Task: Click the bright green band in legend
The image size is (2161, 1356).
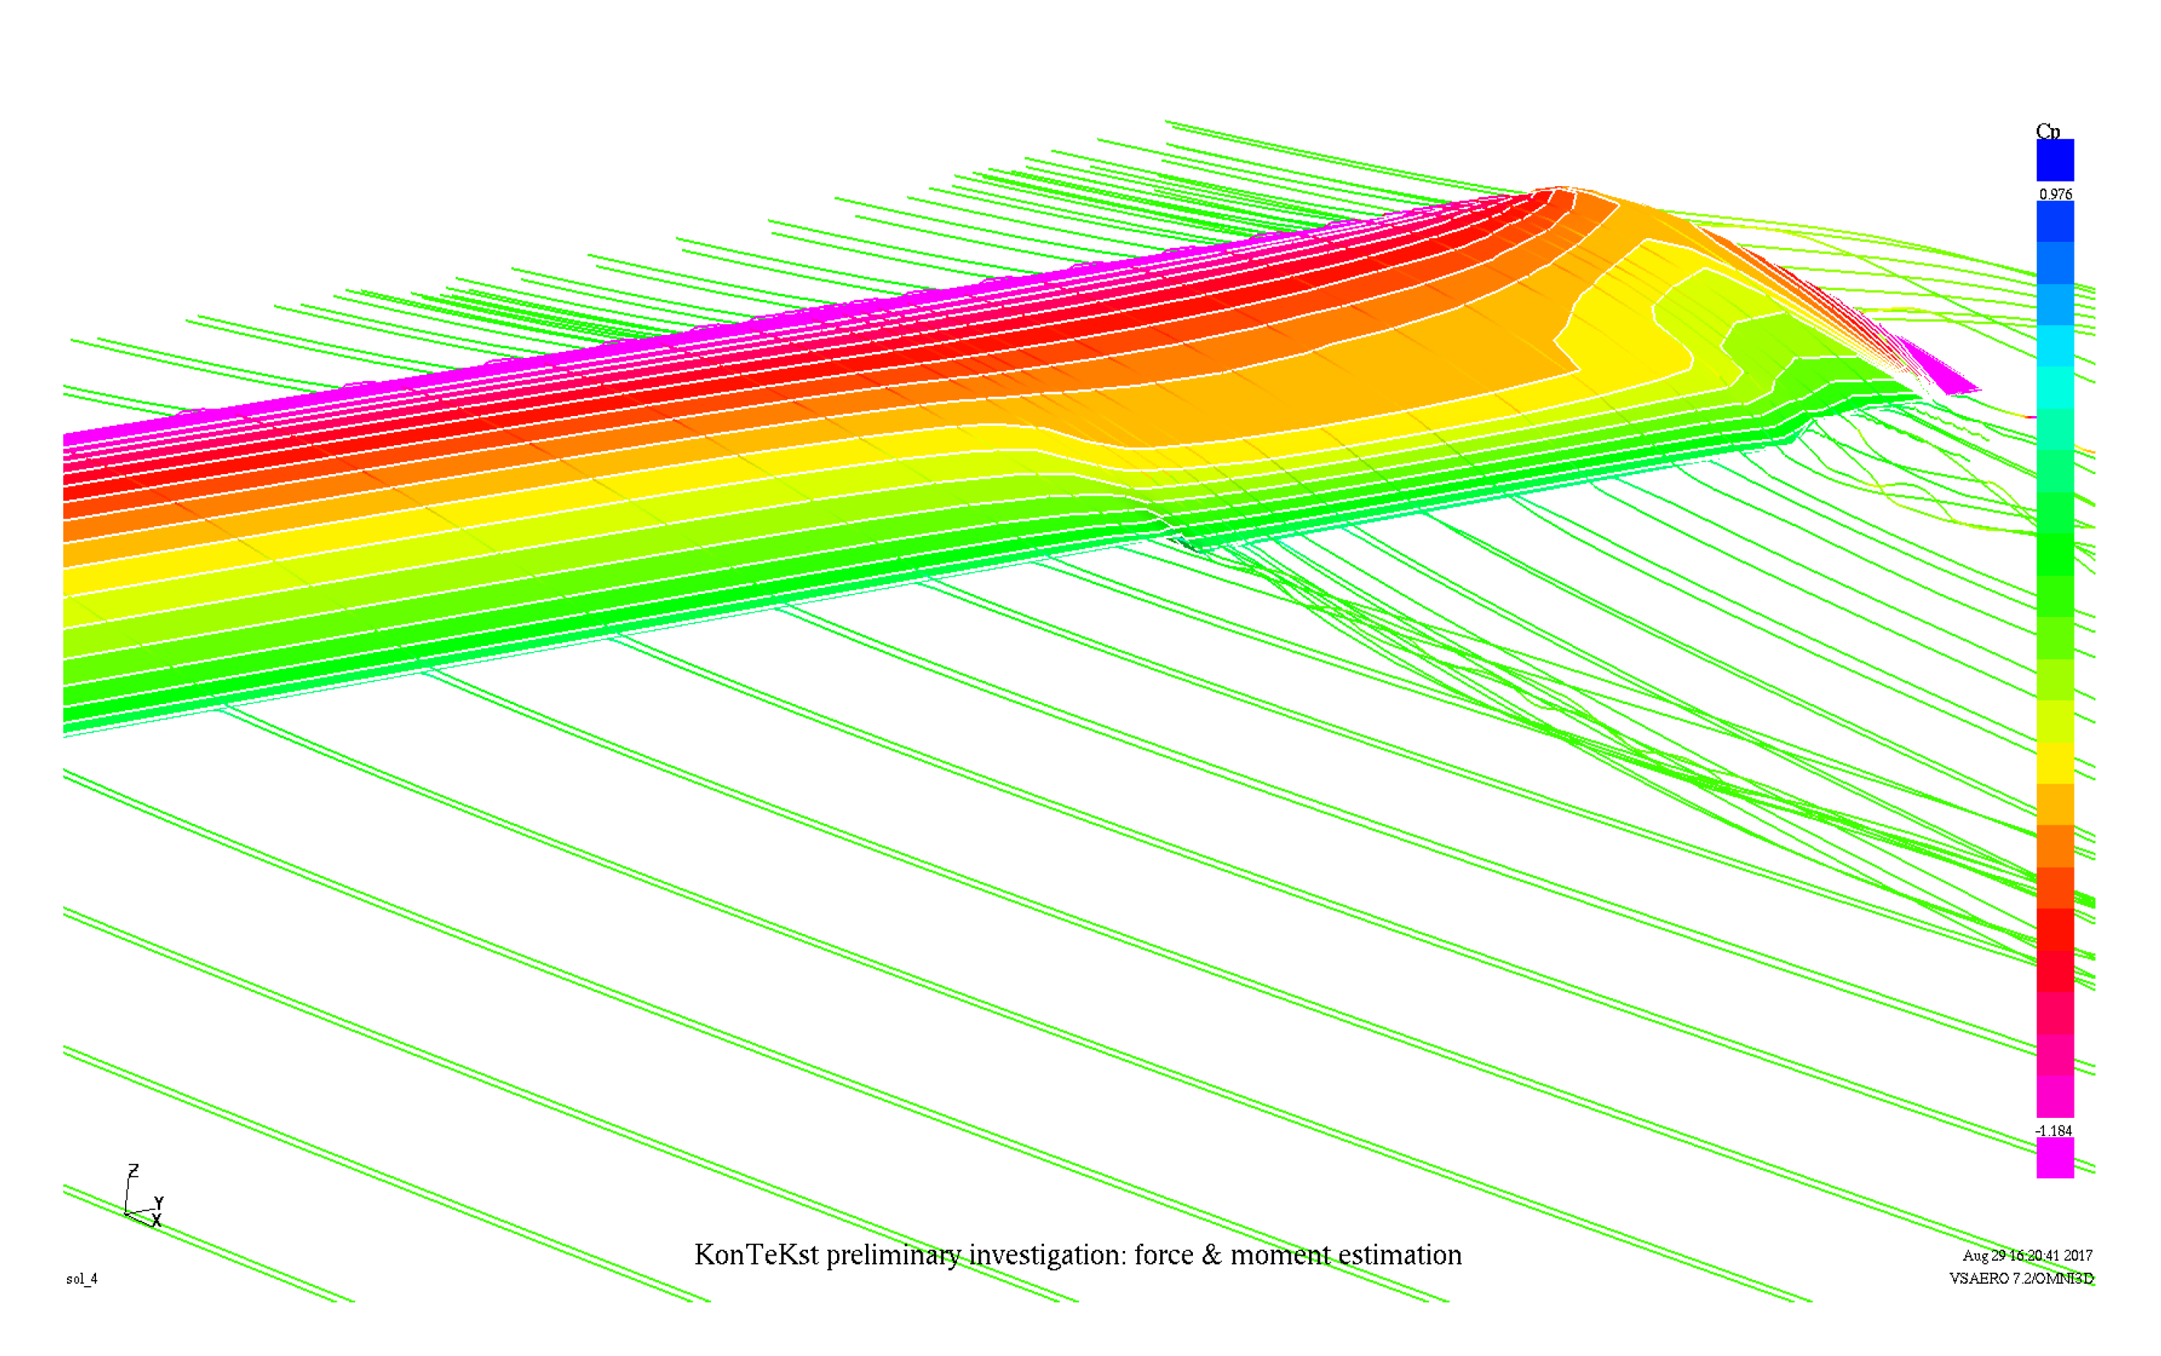Action: [2055, 554]
